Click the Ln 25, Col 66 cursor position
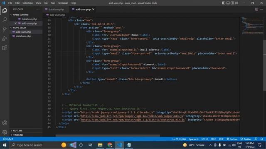Screen dimensions: 266x149 click(179, 139)
